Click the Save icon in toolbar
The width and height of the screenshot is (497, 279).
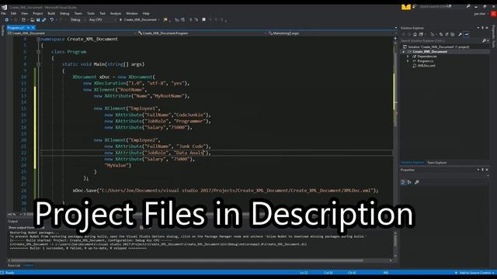point(38,19)
